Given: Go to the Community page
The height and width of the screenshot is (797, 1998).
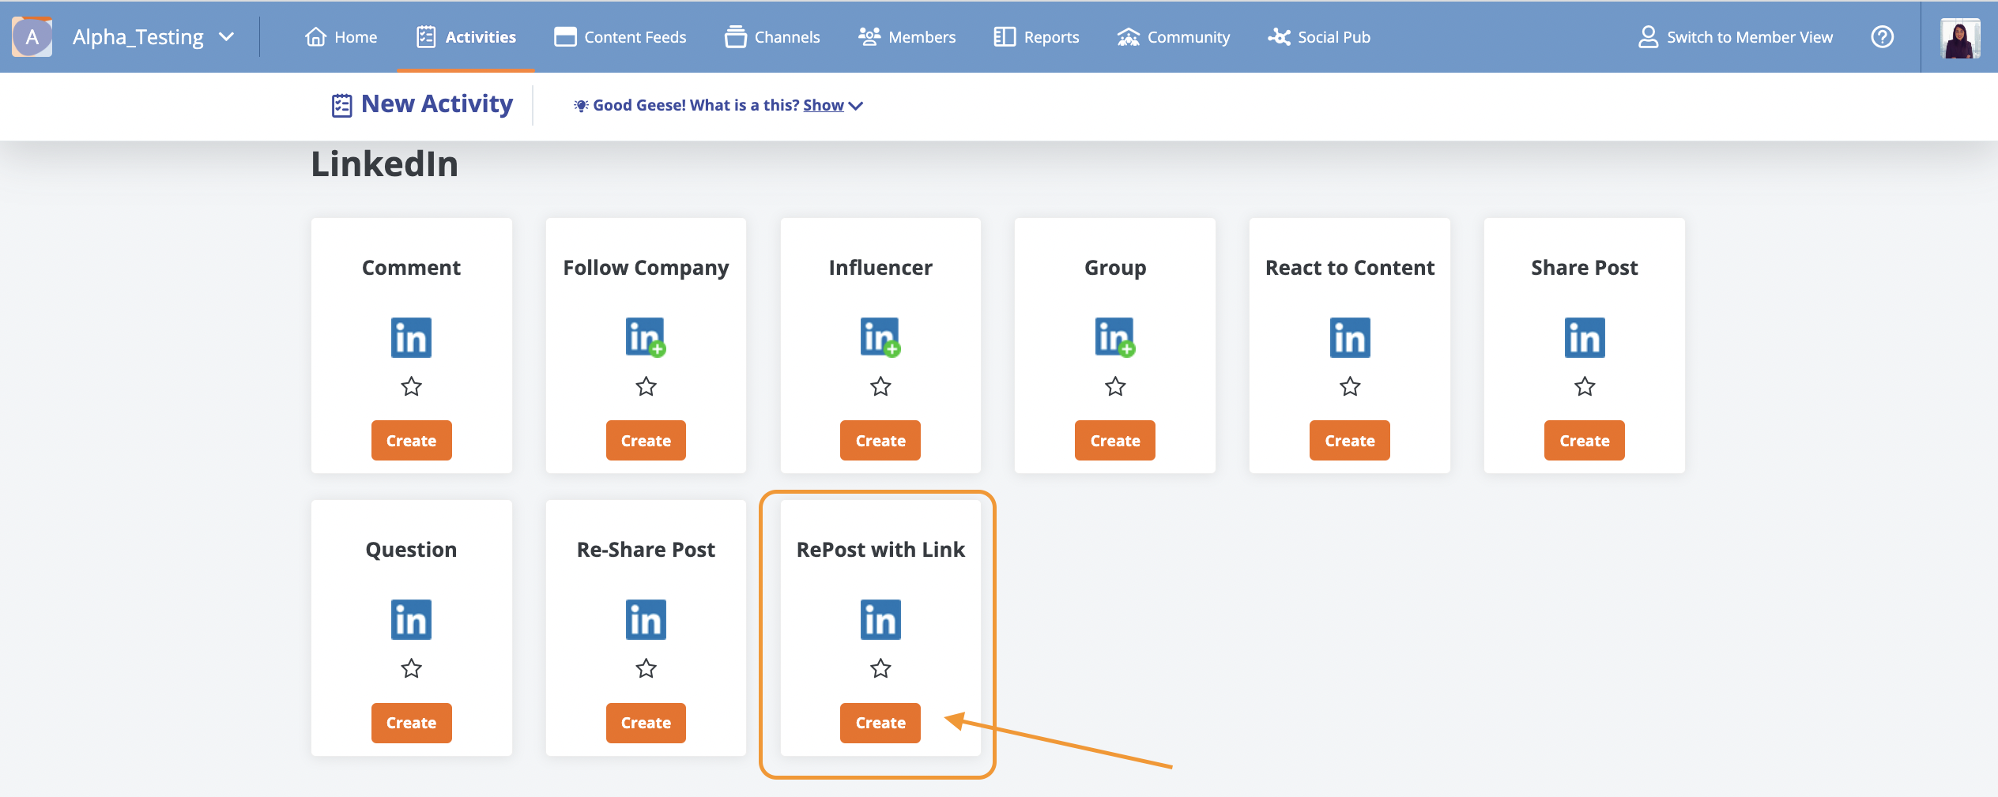Looking at the screenshot, I should click(x=1174, y=37).
